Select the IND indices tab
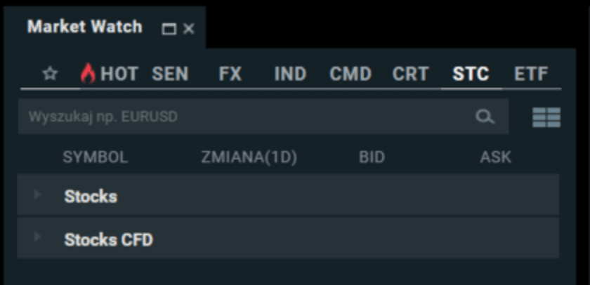Image resolution: width=590 pixels, height=285 pixels. pyautogui.click(x=290, y=74)
